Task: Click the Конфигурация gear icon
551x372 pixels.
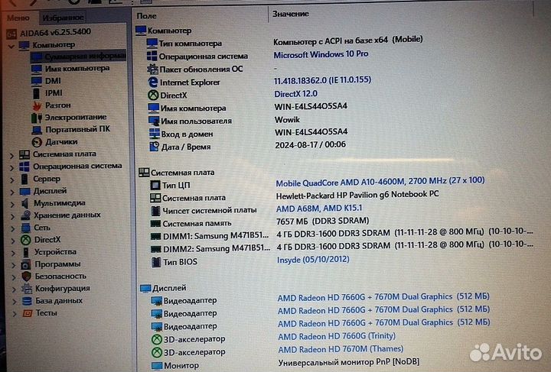Action: 26,289
